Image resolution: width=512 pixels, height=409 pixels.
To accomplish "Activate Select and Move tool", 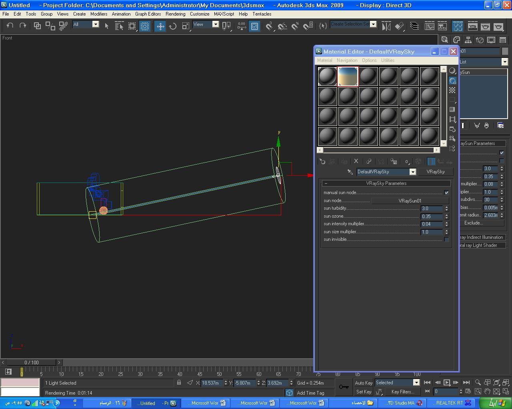I will pyautogui.click(x=160, y=26).
